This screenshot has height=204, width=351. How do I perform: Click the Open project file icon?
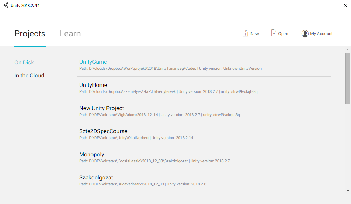click(274, 33)
